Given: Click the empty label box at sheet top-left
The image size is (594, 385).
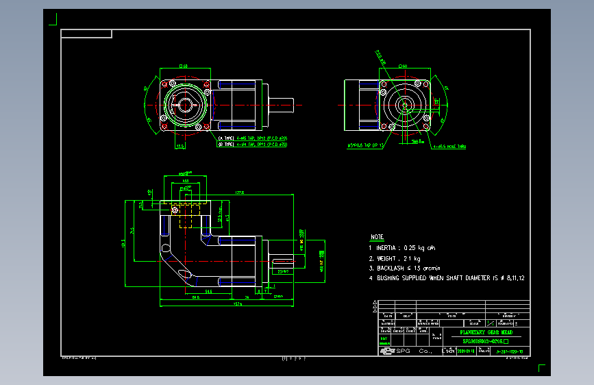Looking at the screenshot, I should [86, 34].
